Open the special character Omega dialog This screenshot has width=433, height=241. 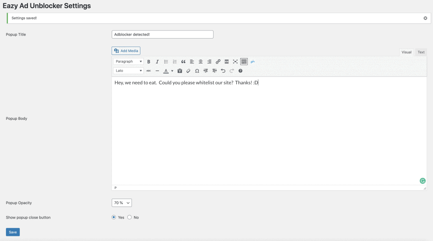[197, 71]
